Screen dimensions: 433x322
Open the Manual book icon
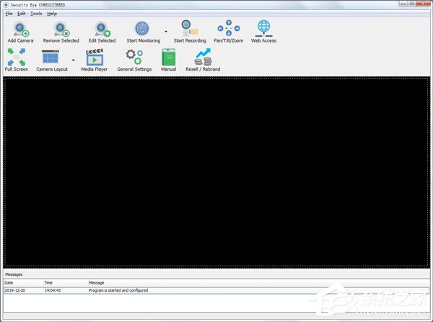pyautogui.click(x=168, y=58)
